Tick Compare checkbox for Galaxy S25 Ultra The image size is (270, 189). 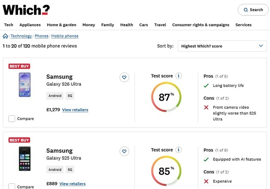click(12, 187)
